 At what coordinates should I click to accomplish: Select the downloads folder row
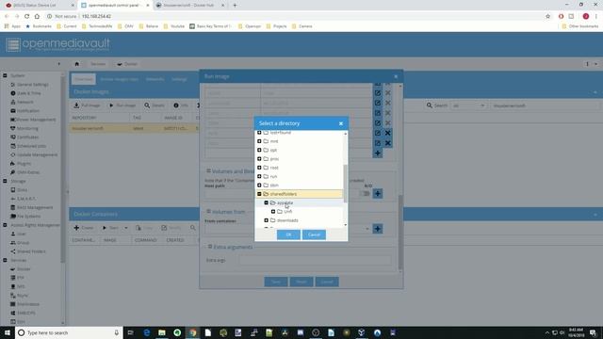coord(300,220)
